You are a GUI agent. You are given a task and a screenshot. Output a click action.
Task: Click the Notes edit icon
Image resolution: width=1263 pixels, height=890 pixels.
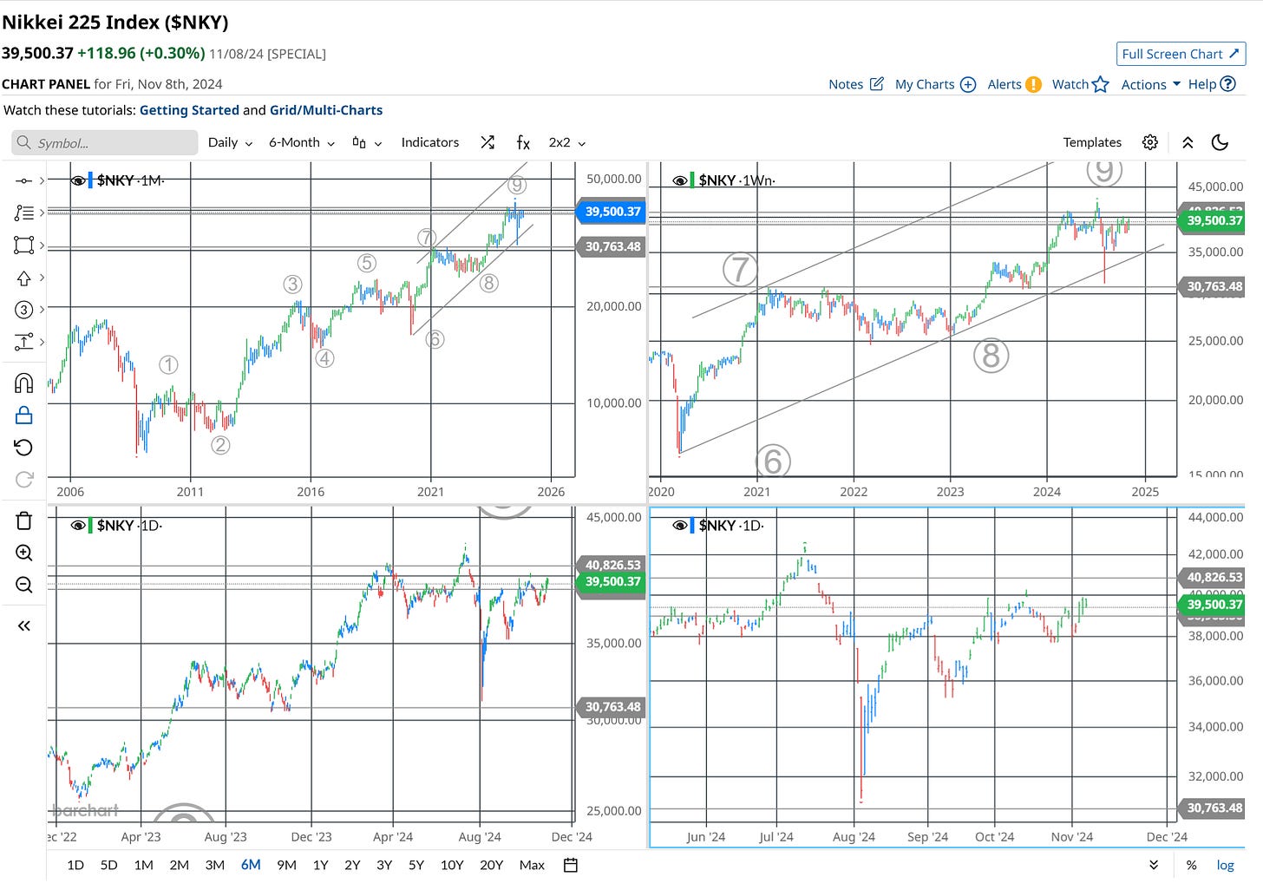[x=876, y=84]
